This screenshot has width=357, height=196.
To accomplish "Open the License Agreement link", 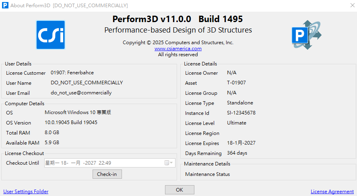I will point(332,192).
